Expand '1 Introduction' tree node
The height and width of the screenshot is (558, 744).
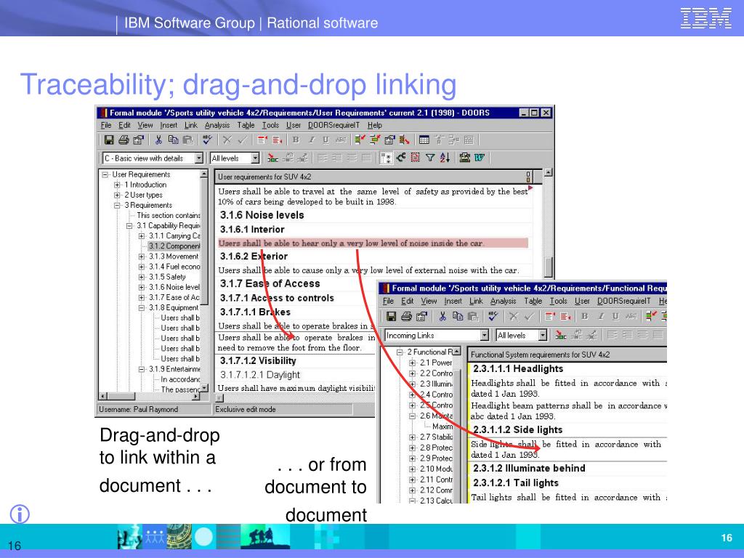[117, 185]
